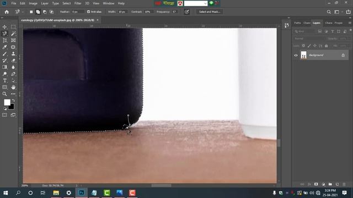Switch to the Paths tab
Viewport: 353px width, 198px height.
(297, 23)
